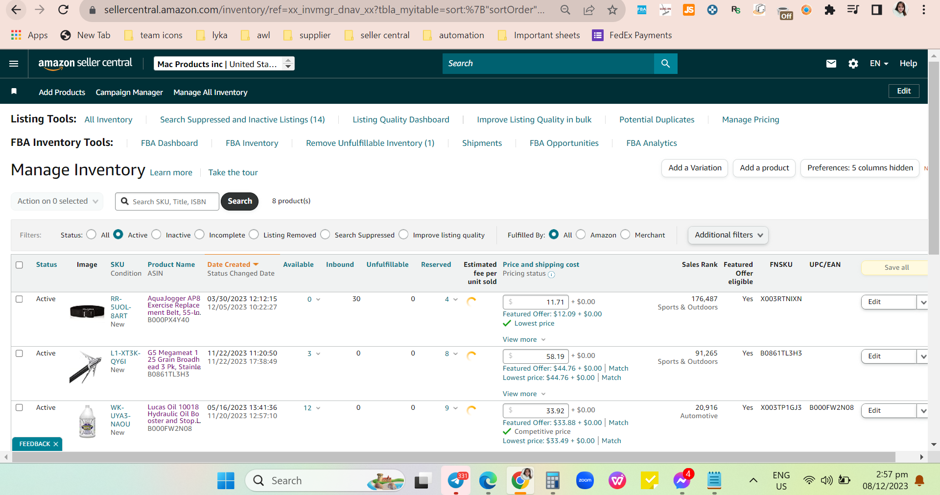940x495 pixels.
Task: Open the Seller Central hamburger menu
Action: (14, 64)
